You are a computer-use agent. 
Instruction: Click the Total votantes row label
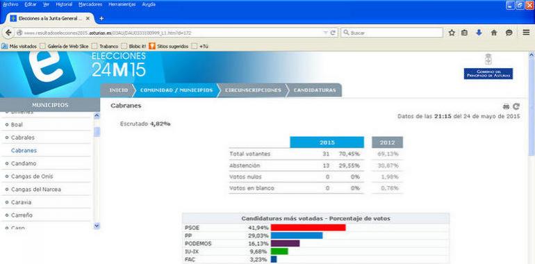click(x=249, y=154)
